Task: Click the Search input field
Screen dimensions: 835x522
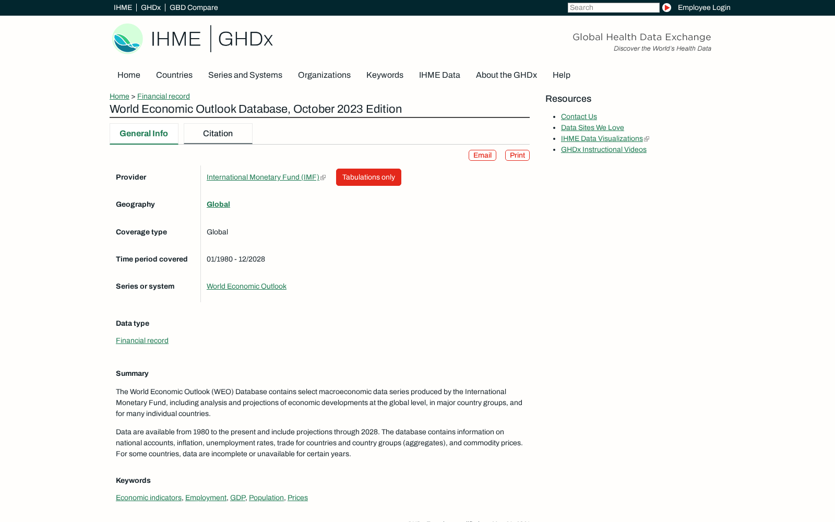Action: point(613,7)
